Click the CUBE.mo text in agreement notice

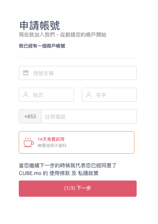30,173
